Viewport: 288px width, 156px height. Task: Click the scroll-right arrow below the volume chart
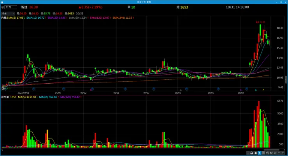(284, 150)
